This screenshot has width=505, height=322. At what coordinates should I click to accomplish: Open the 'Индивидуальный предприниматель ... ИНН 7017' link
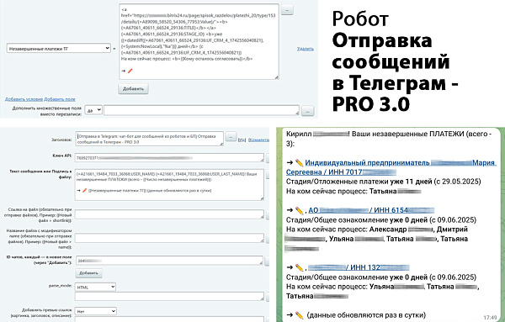click(391, 167)
